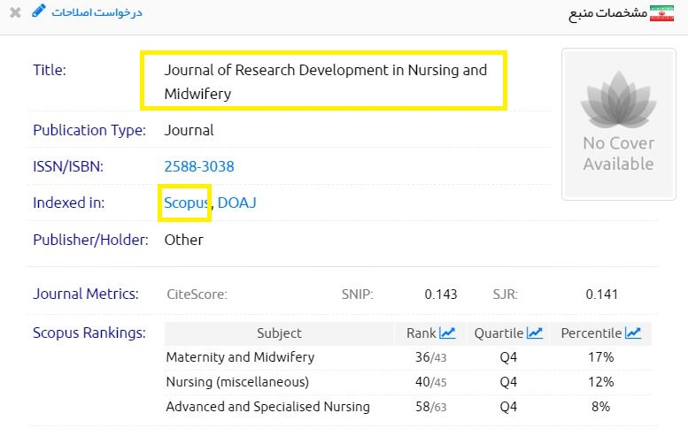Close the source details dialog
This screenshot has height=436, width=688.
tap(15, 12)
